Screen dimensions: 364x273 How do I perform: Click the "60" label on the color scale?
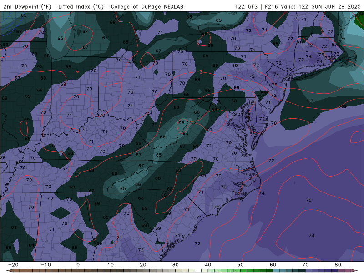pos(273,265)
